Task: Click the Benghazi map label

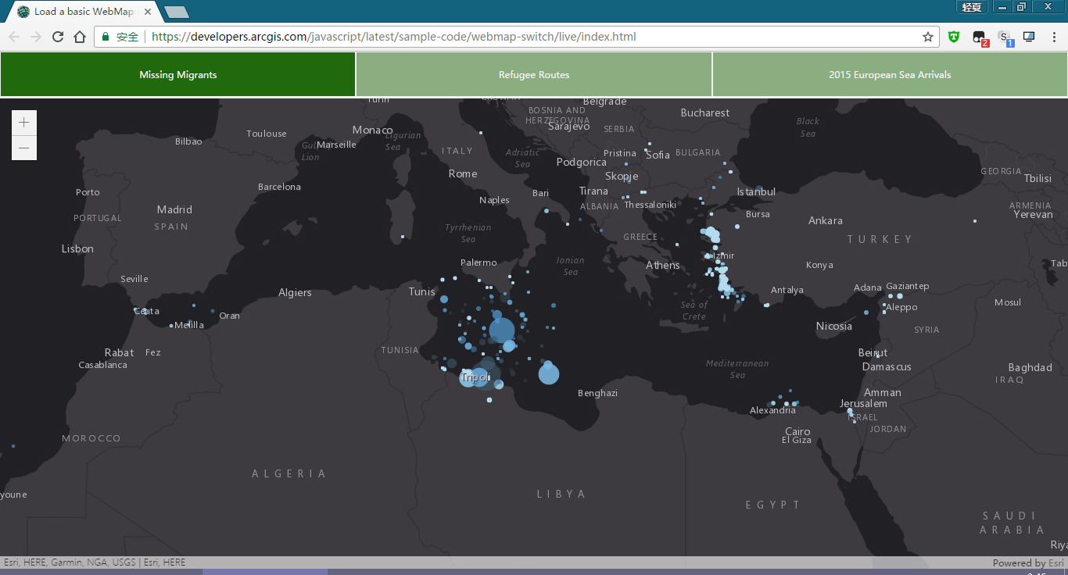Action: [597, 393]
